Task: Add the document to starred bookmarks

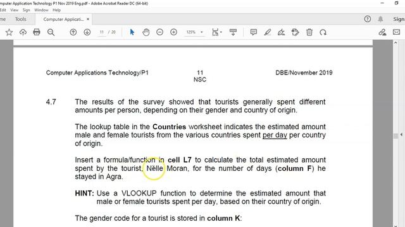Action: click(x=9, y=32)
